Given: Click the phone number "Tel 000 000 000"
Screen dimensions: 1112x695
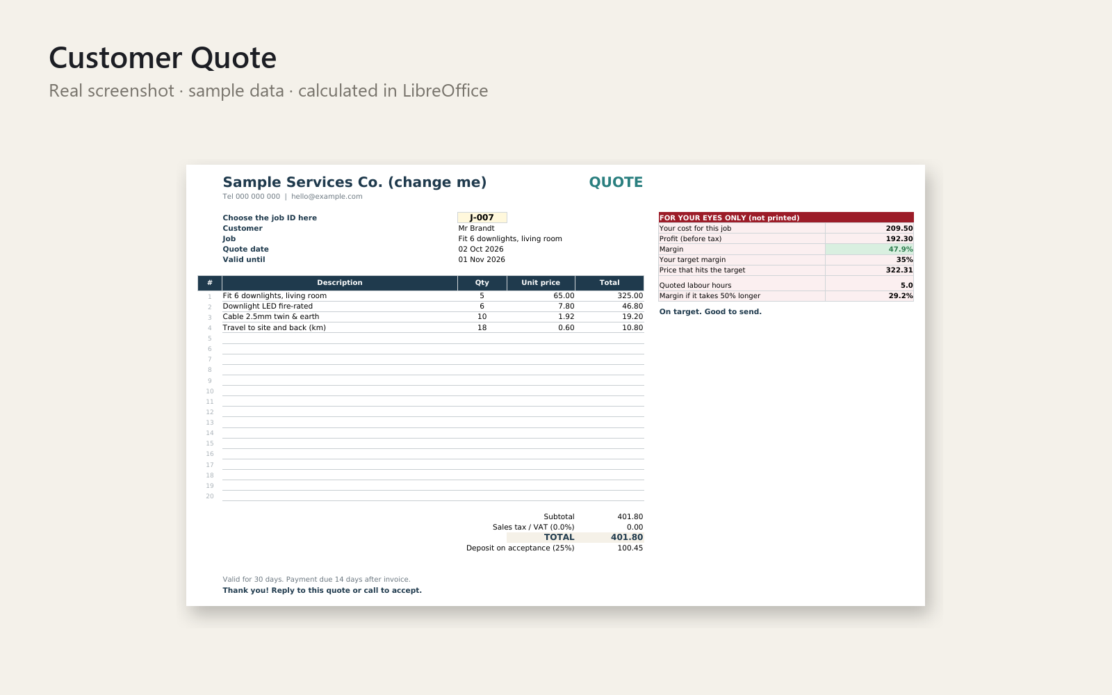Looking at the screenshot, I should [x=252, y=197].
